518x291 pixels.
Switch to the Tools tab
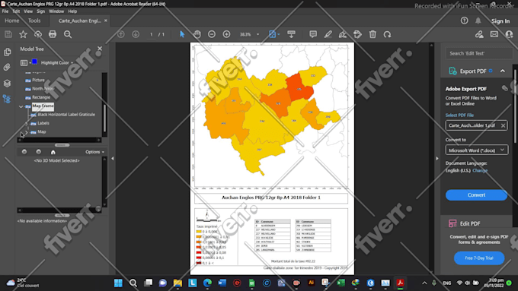click(34, 21)
